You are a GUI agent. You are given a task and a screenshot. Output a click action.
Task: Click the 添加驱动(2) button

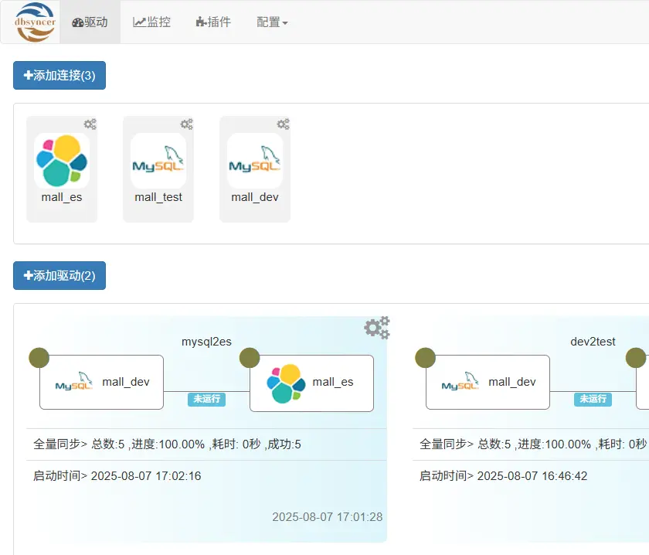click(x=59, y=276)
